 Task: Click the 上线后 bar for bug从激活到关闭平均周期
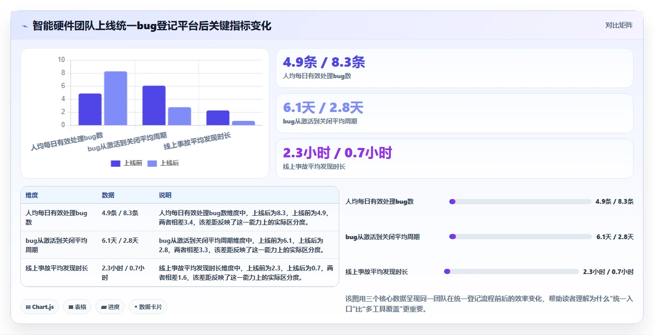pos(179,116)
